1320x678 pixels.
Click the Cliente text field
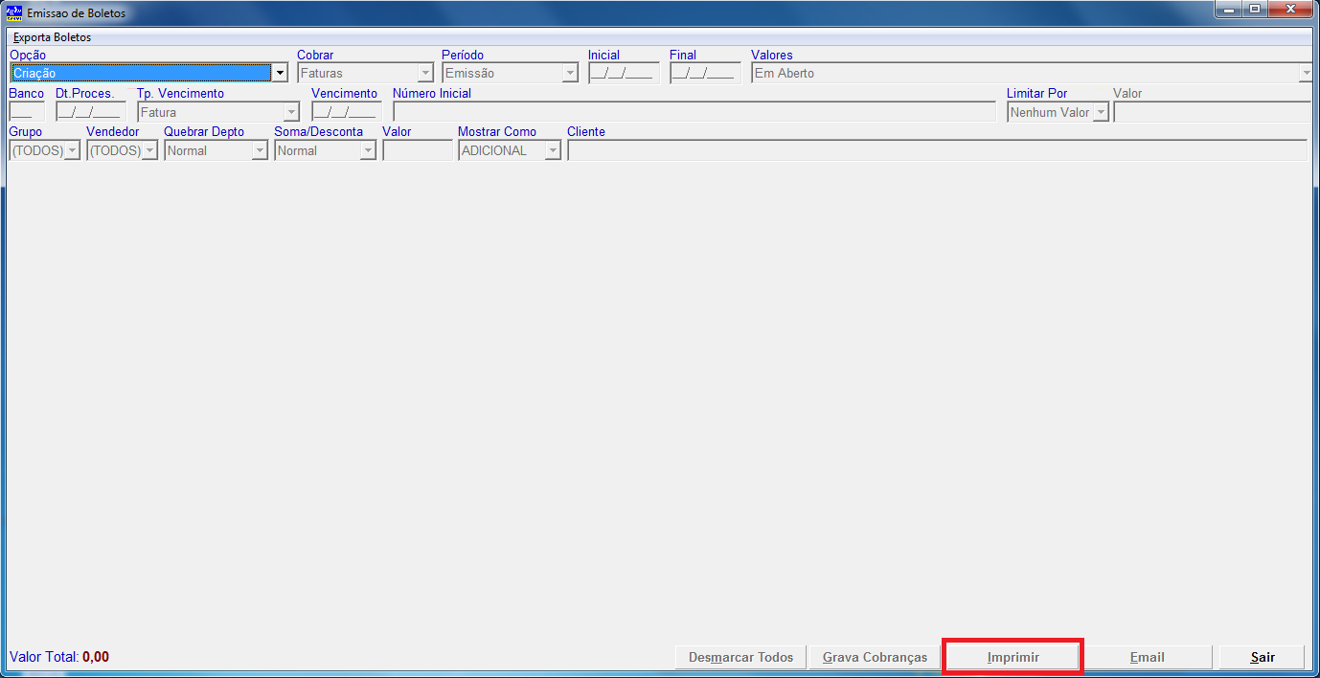937,150
